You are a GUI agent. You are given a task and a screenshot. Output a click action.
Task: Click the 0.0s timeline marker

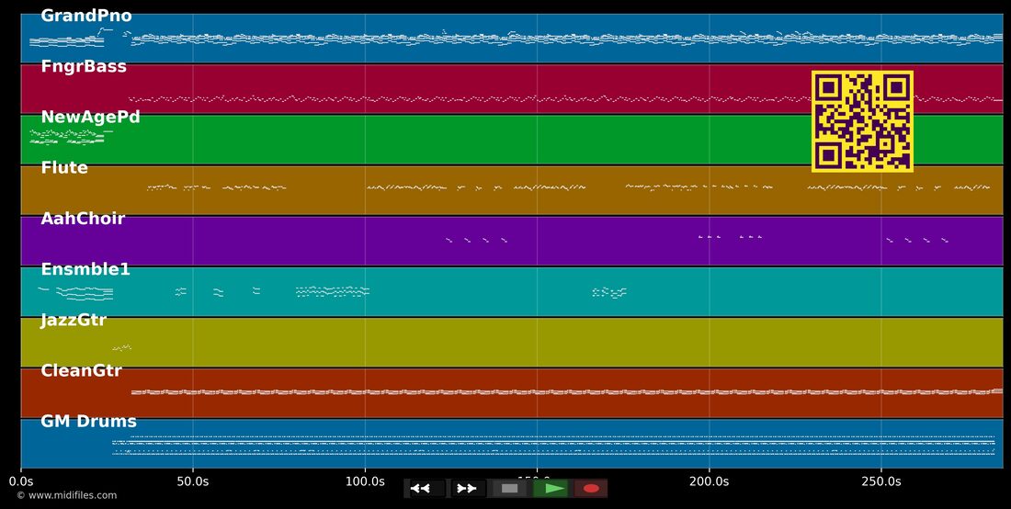click(x=20, y=481)
